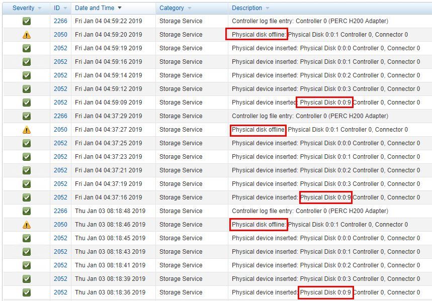Open ID 2052 link at 04:59:09
The width and height of the screenshot is (432, 301).
click(60, 102)
